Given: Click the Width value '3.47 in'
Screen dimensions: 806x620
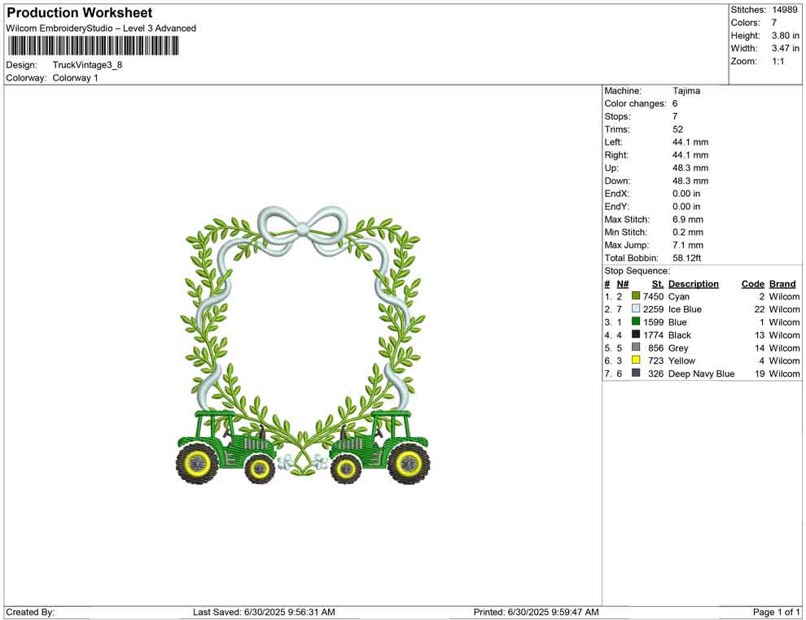Looking at the screenshot, I should tap(786, 48).
